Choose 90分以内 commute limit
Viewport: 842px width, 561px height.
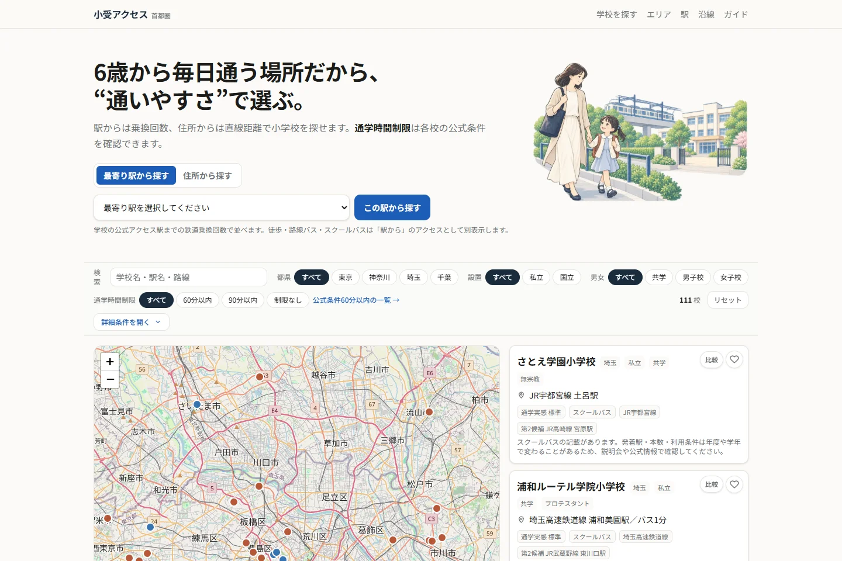pyautogui.click(x=243, y=300)
